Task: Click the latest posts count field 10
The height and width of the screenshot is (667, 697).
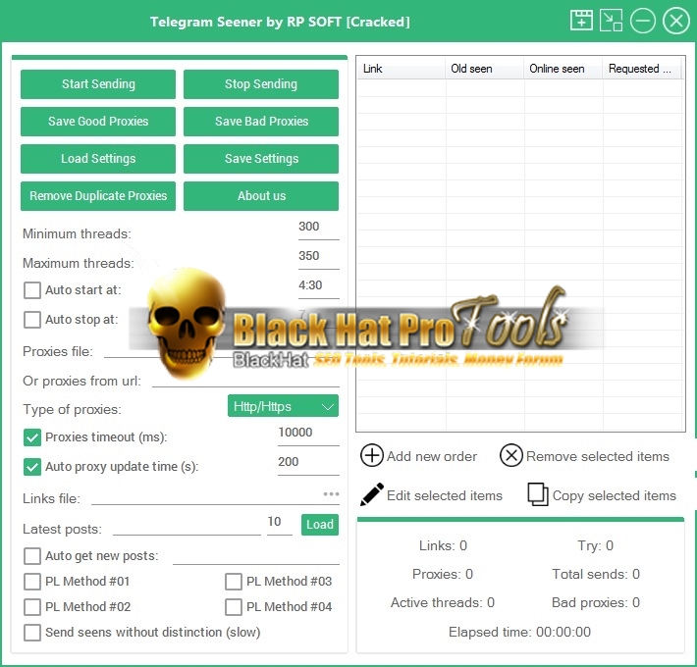Action: point(280,523)
